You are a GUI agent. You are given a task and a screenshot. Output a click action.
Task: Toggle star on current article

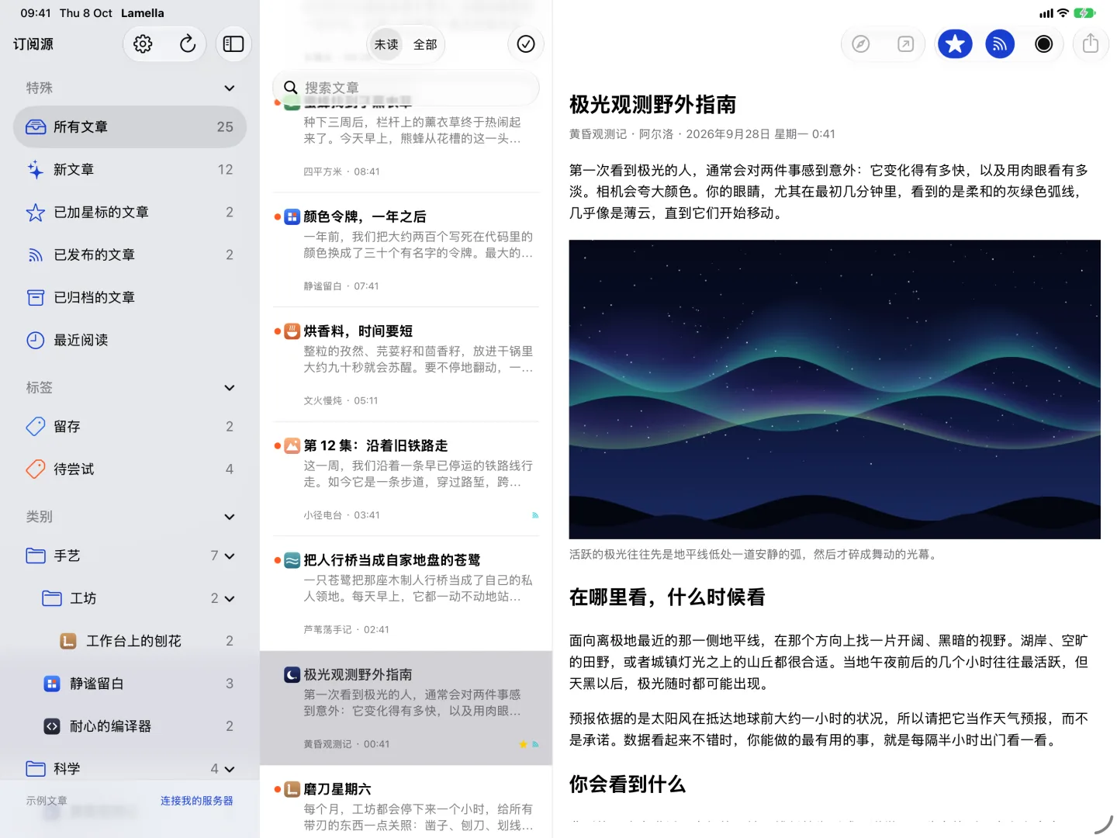point(955,44)
